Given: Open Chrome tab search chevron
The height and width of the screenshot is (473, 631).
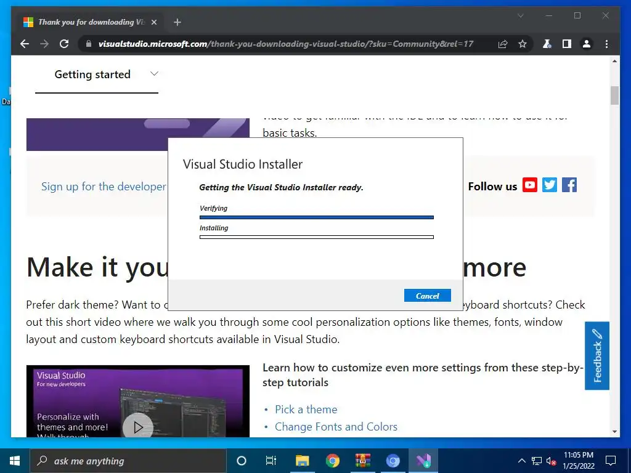Looking at the screenshot, I should tap(520, 15).
